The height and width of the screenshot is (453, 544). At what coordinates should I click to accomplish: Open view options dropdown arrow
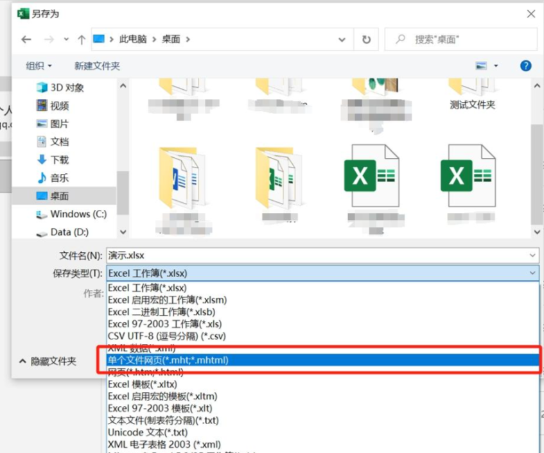coord(496,65)
